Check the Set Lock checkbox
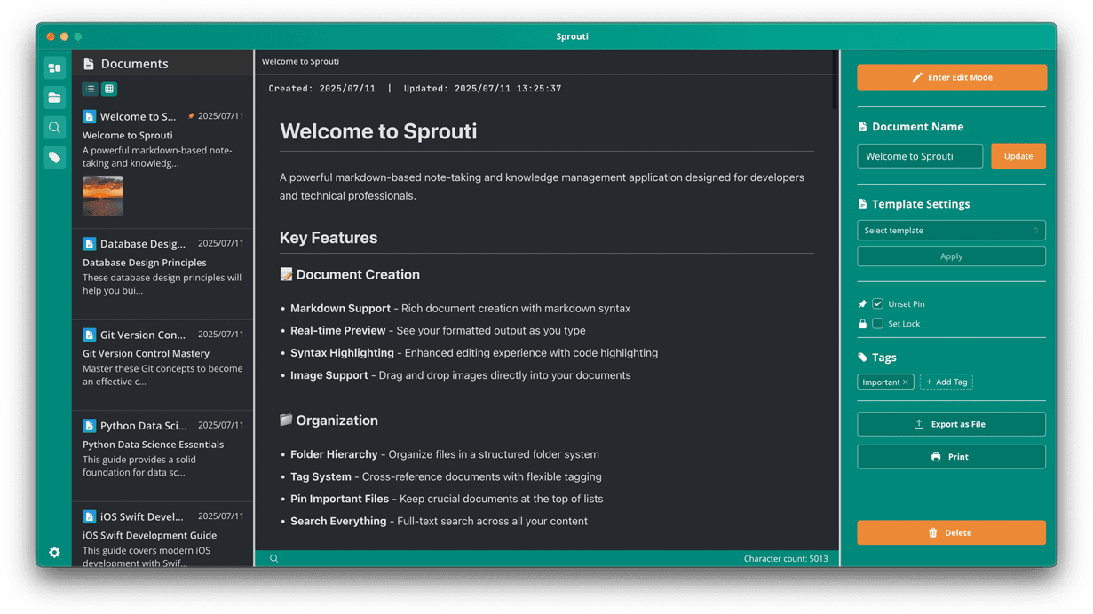 coord(877,324)
